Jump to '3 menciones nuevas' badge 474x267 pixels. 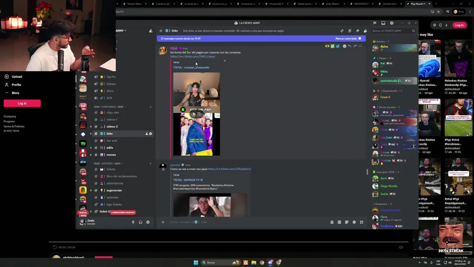point(123,212)
